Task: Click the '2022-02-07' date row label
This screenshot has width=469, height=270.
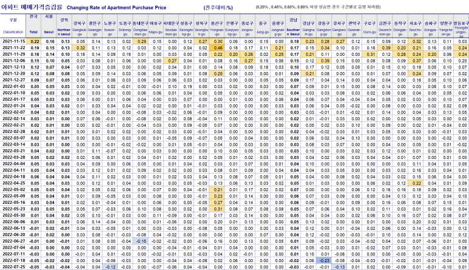Action: point(13,112)
